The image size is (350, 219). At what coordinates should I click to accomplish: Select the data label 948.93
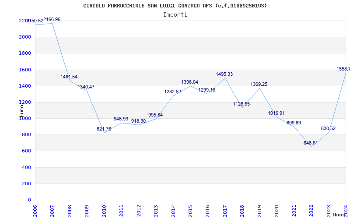pyautogui.click(x=121, y=119)
